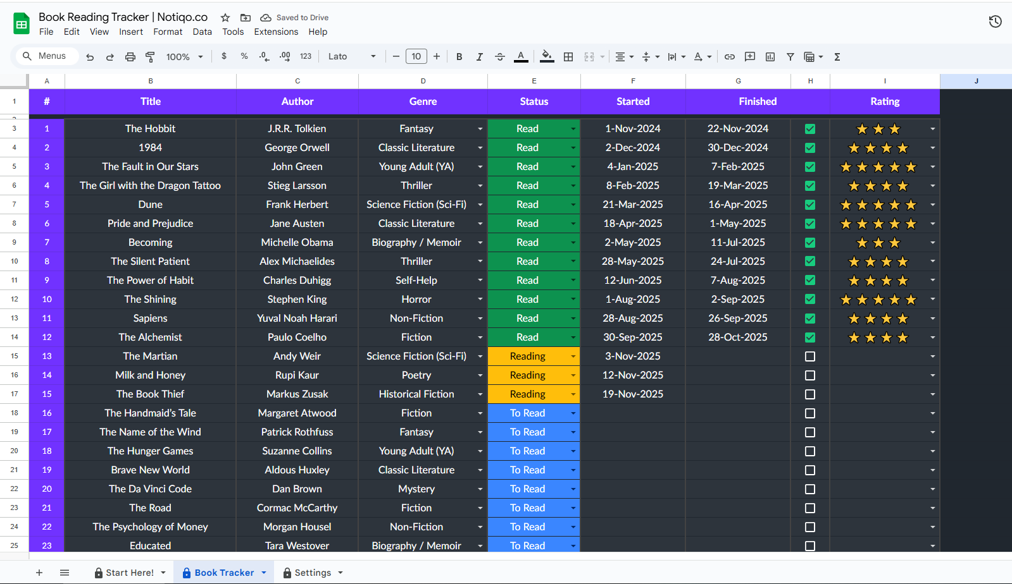Open Rating dropdown for Milk and Honey

[x=932, y=375]
